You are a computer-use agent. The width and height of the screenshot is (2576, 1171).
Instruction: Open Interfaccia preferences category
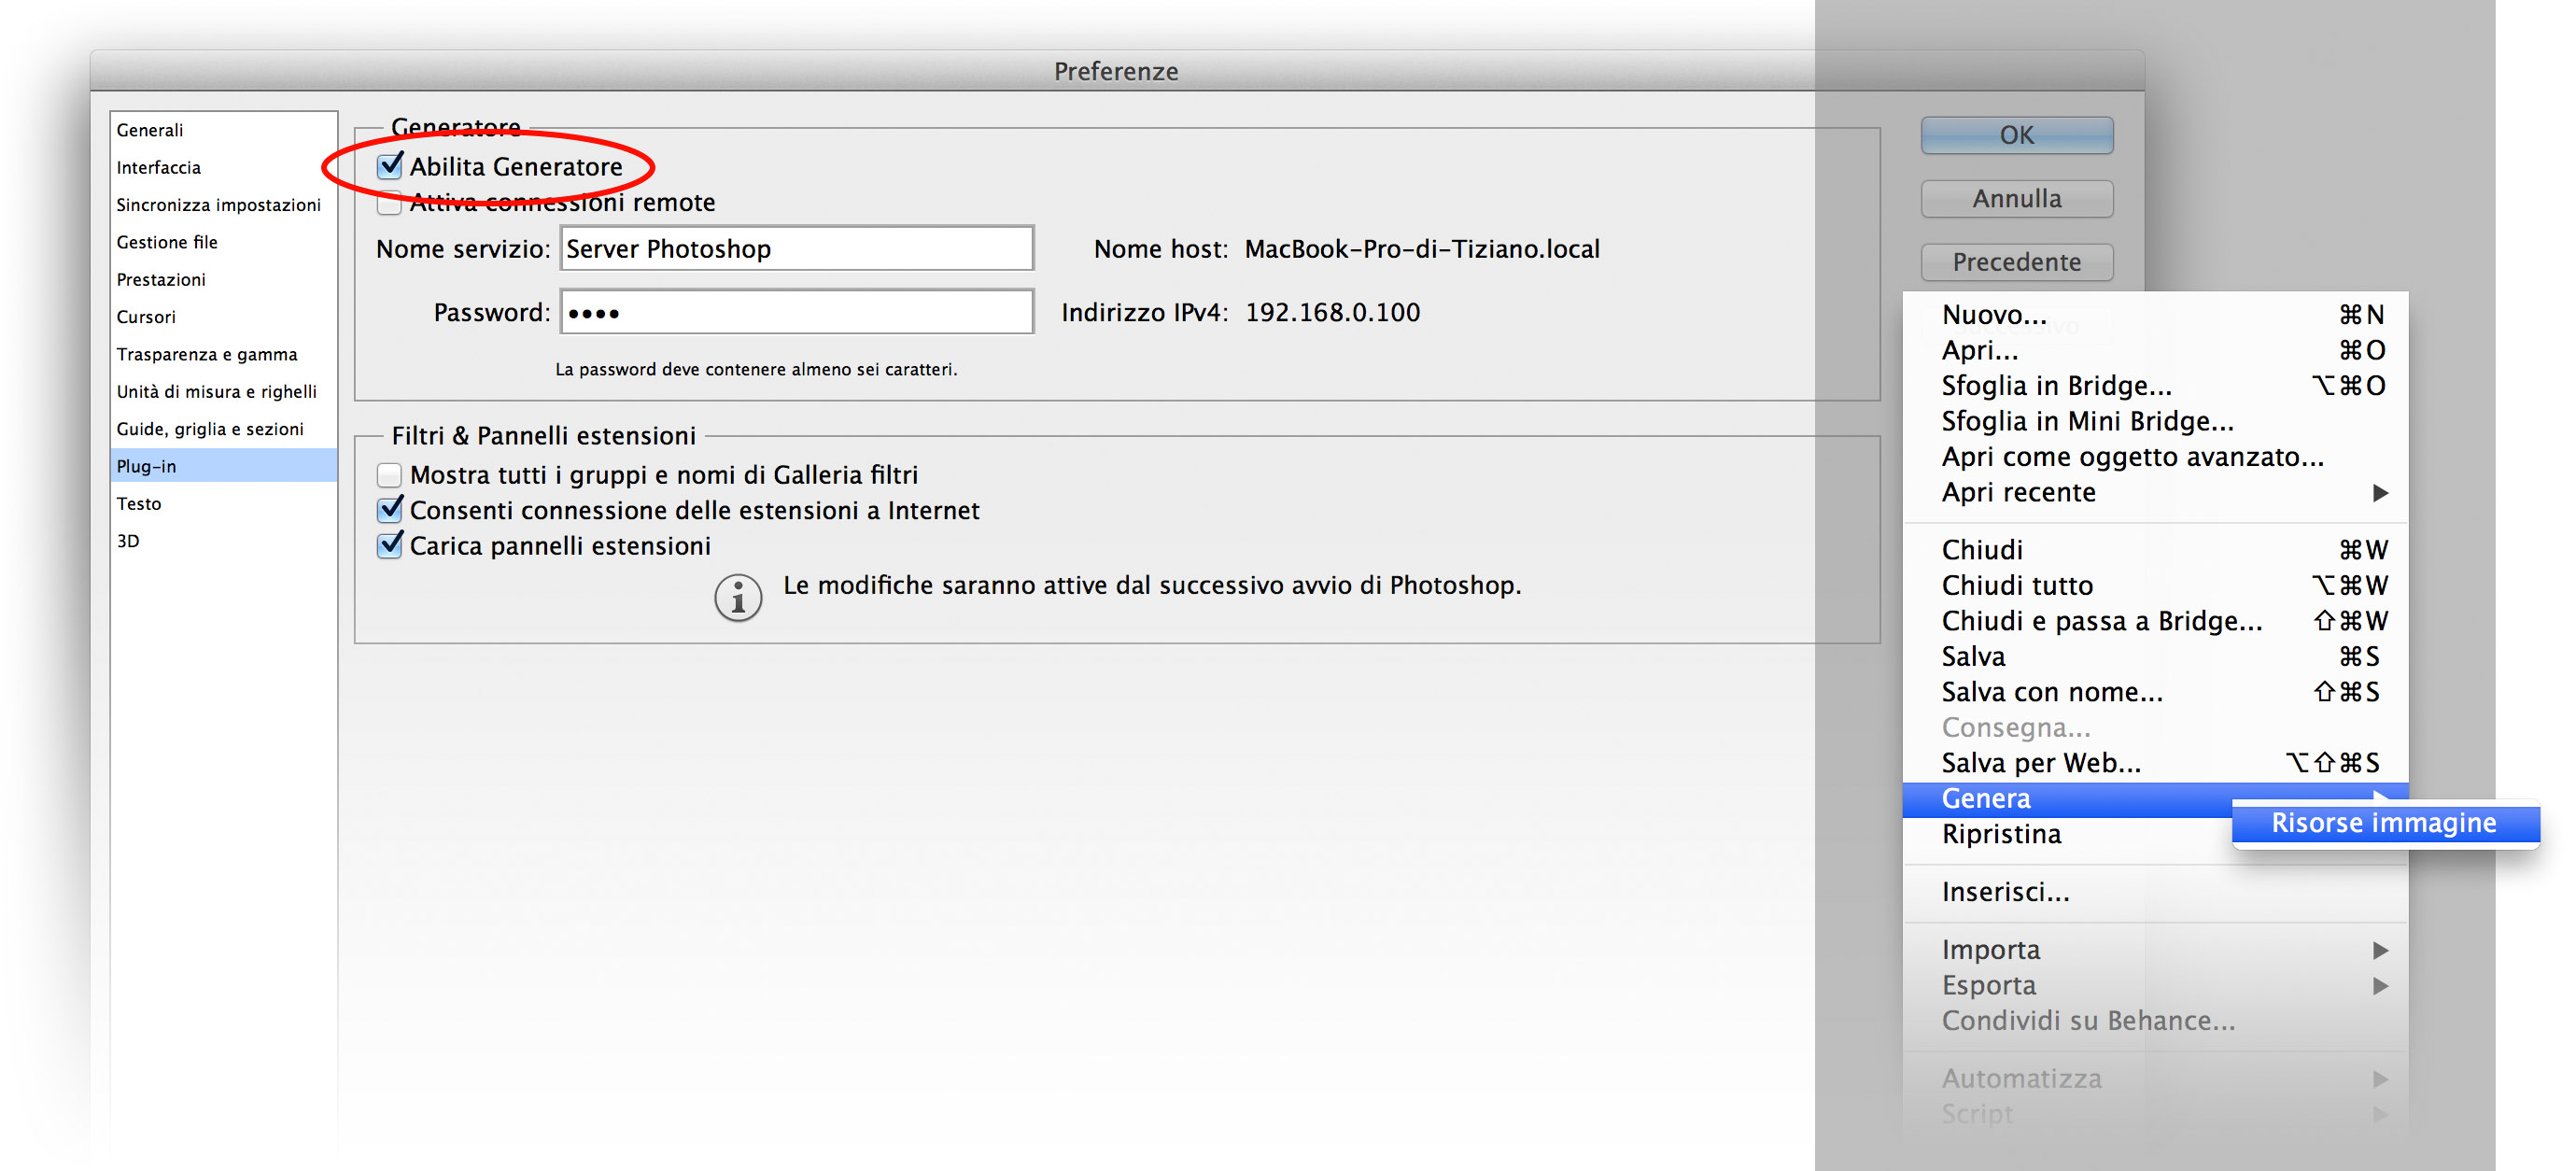coord(158,167)
